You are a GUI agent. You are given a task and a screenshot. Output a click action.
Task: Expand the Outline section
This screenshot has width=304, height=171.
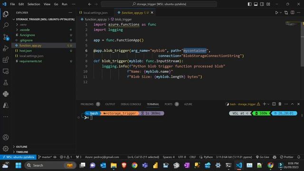(x=44, y=147)
